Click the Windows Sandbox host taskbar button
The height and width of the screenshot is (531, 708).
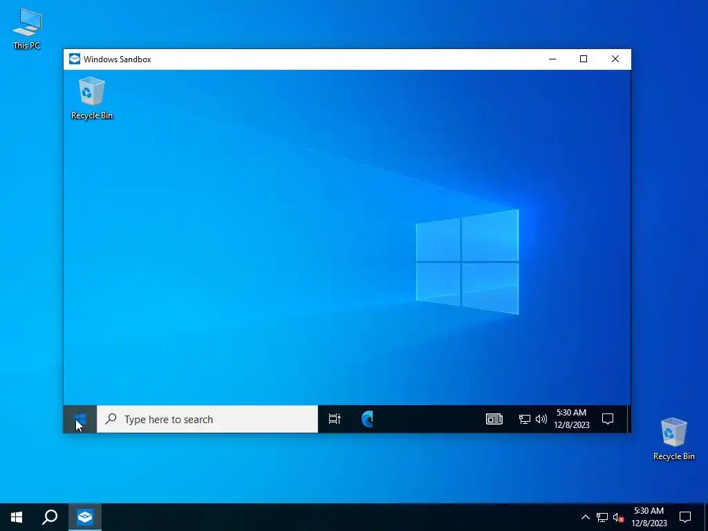tap(85, 517)
